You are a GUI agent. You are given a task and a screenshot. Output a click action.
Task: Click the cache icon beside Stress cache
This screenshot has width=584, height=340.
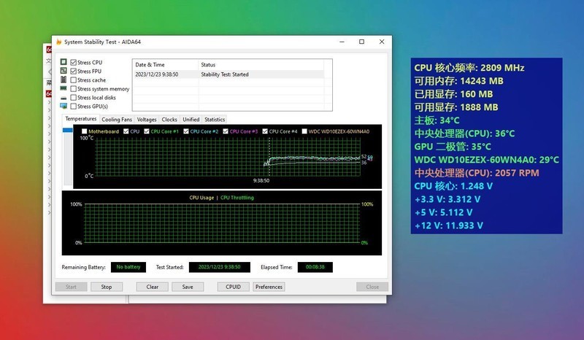pyautogui.click(x=64, y=80)
